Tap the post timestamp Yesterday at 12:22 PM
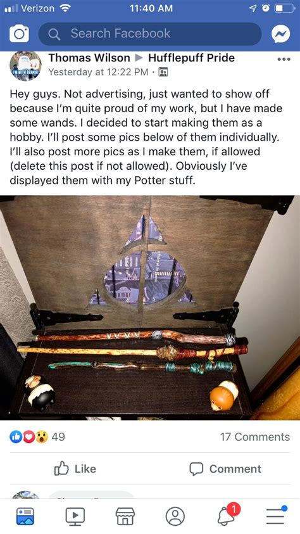 point(98,72)
